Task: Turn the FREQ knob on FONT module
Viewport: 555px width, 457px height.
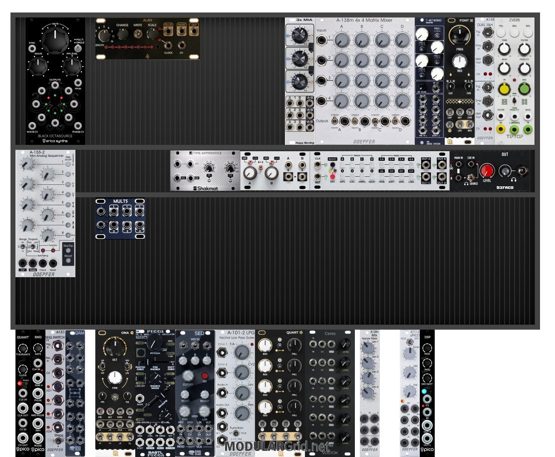Action: (x=460, y=36)
